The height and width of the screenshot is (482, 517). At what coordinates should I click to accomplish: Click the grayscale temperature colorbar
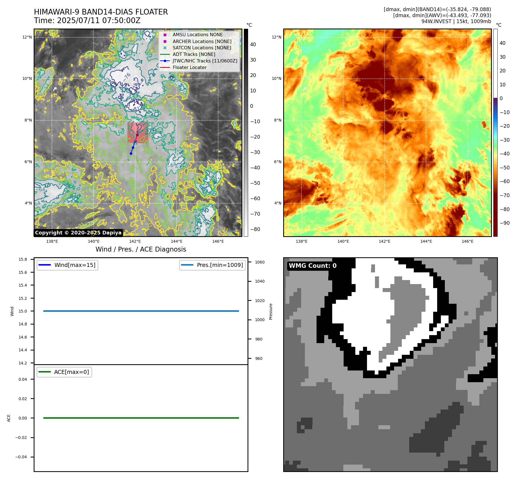(x=246, y=133)
